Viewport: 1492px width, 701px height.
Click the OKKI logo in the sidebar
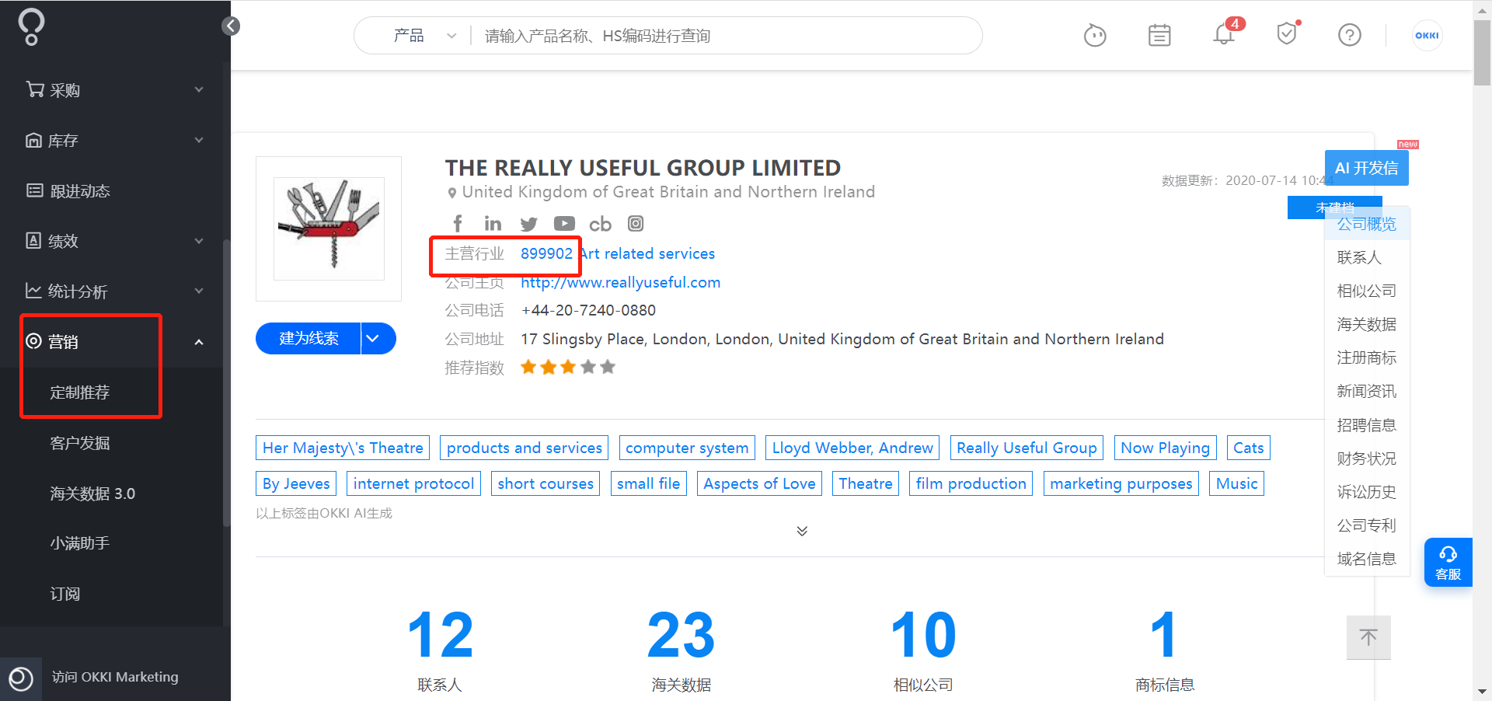[x=31, y=27]
